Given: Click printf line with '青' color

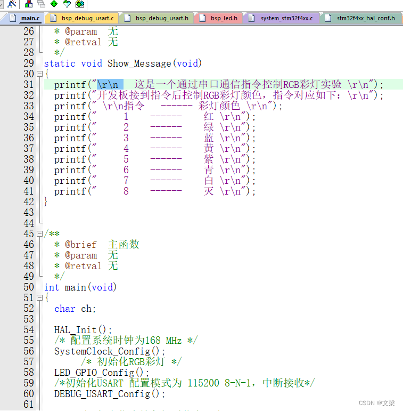Looking at the screenshot, I should [x=155, y=170].
